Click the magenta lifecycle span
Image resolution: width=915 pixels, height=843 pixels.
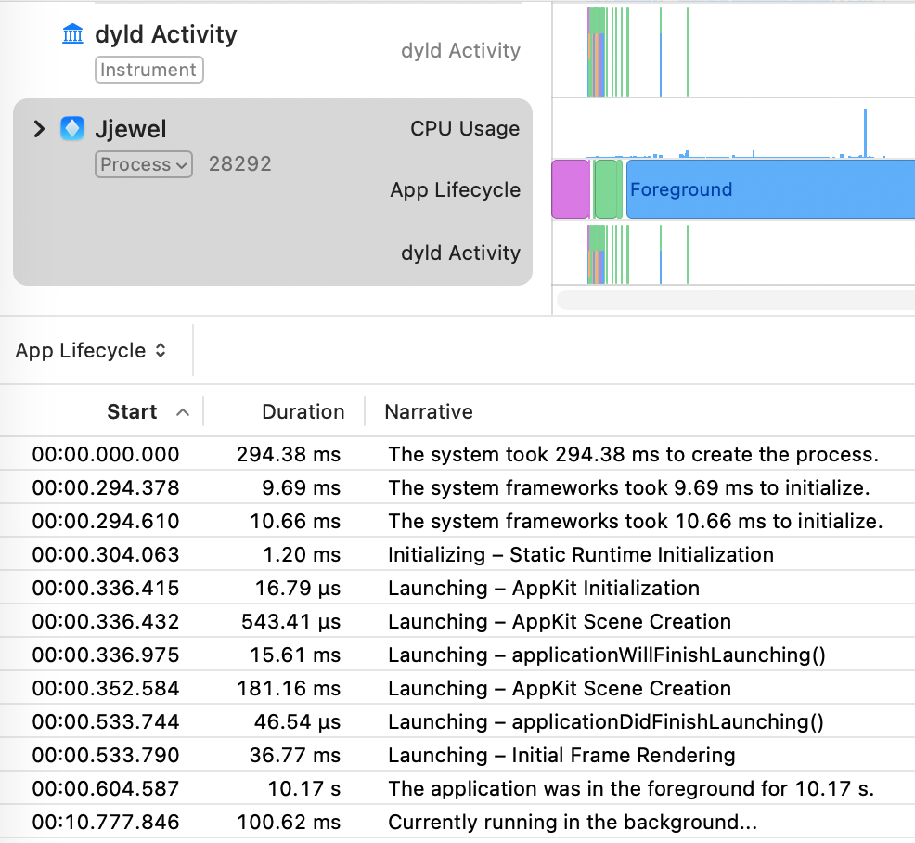[570, 188]
